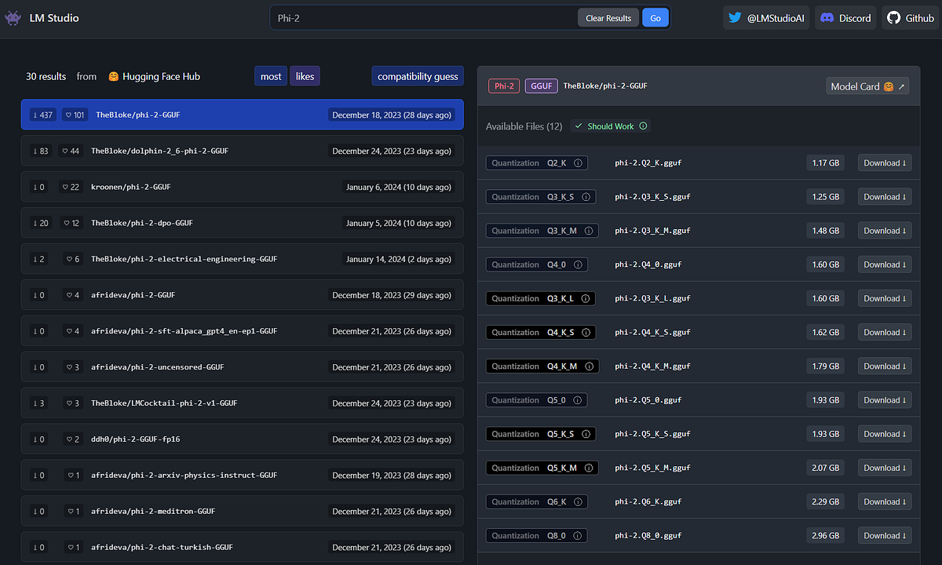The height and width of the screenshot is (565, 942).
Task: Click the info icon on the Q2_K badge
Action: (579, 162)
